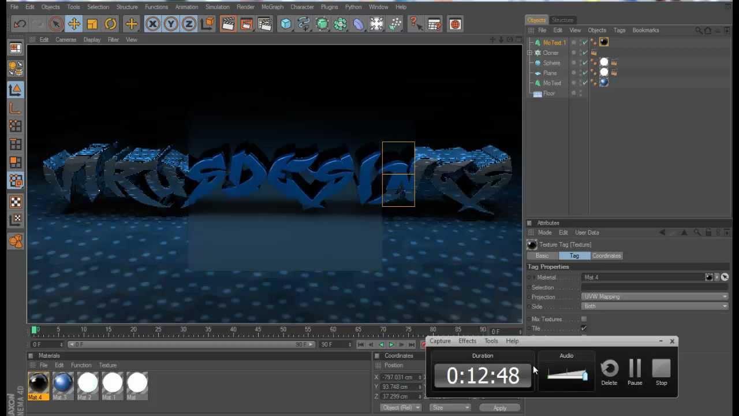Viewport: 739px width, 416px height.
Task: Open the Object (Rel) dropdown
Action: (402, 408)
